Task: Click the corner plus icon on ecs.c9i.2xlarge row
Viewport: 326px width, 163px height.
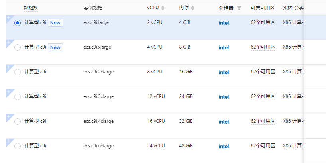Action: [8, 66]
